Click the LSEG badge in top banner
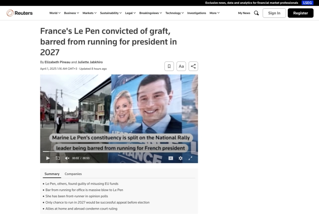This screenshot has width=319, height=218. coord(307,3)
